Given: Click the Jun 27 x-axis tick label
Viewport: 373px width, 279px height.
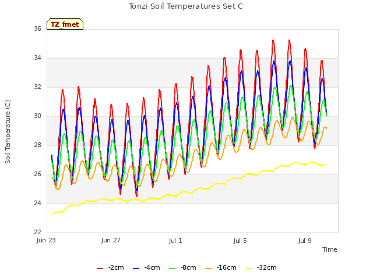Looking at the screenshot, I should 111,240.
